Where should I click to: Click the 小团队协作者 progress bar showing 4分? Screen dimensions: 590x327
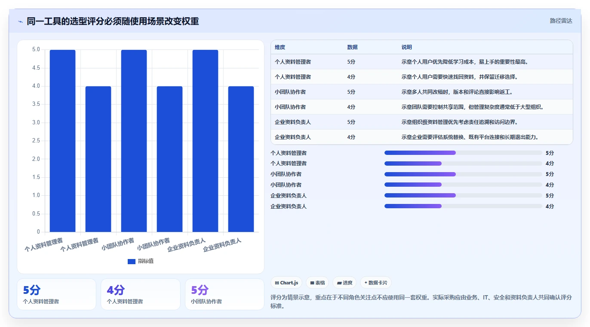[x=463, y=185]
